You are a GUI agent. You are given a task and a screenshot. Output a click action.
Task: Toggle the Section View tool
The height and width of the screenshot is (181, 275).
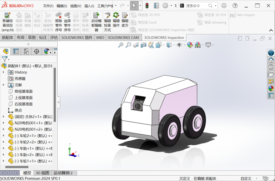tap(144, 45)
